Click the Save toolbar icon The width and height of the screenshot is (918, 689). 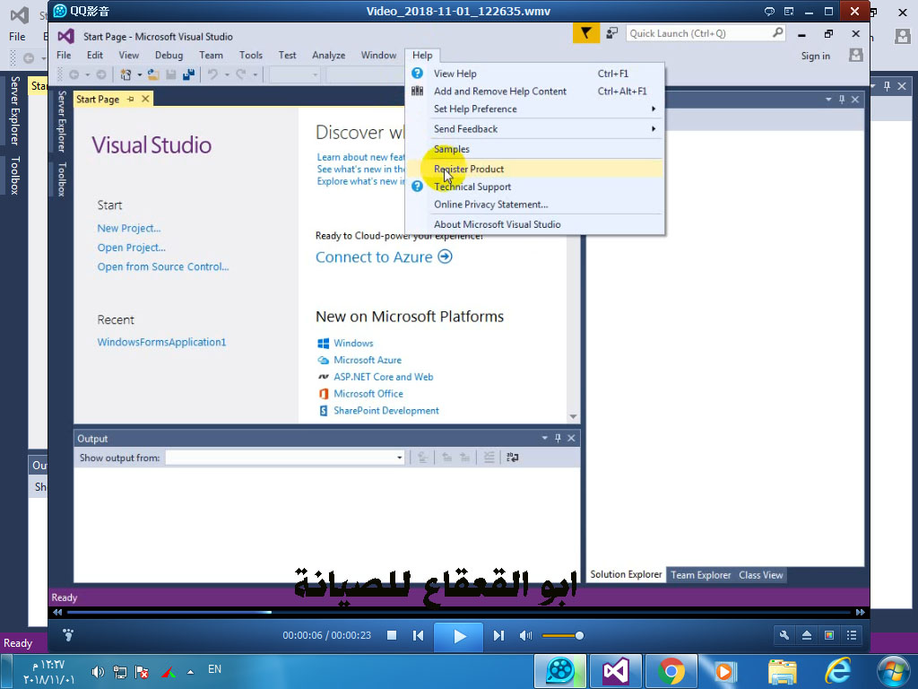coord(171,74)
